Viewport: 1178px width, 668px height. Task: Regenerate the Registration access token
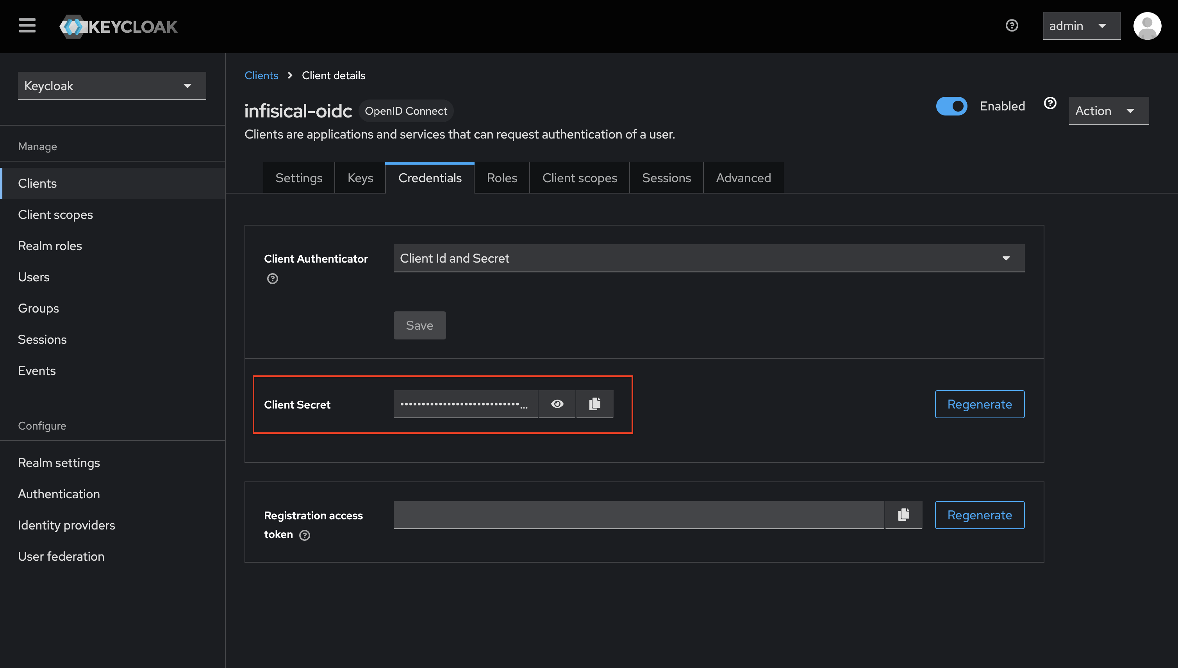pos(980,515)
